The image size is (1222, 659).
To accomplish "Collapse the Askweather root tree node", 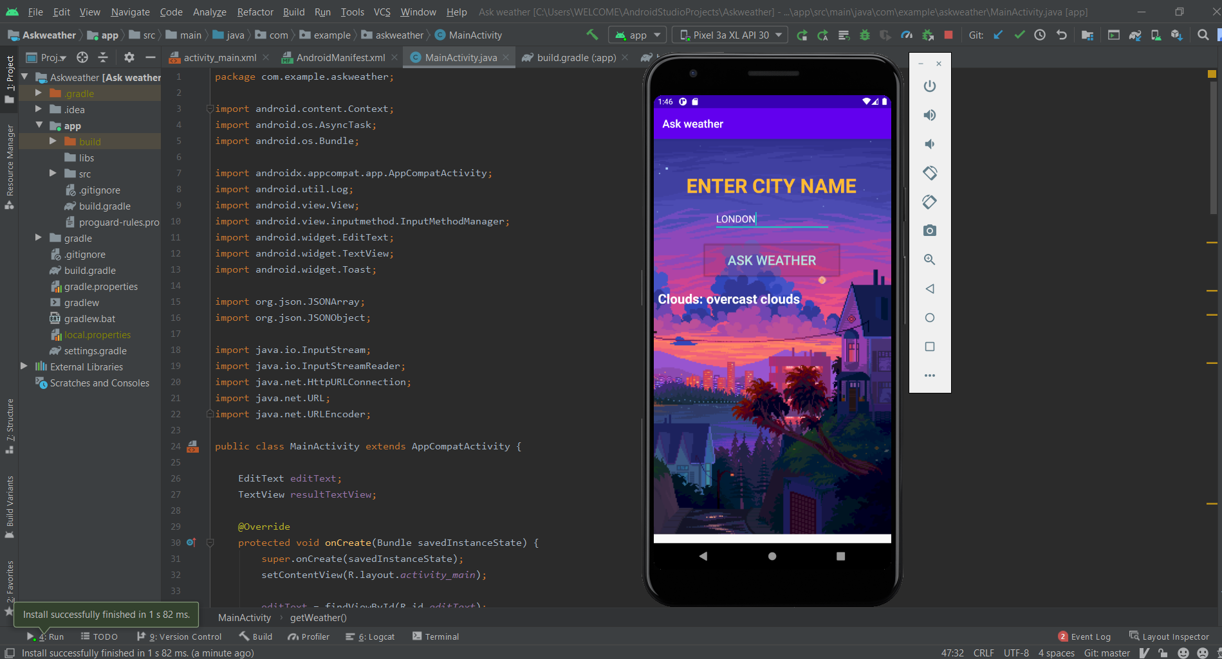I will pyautogui.click(x=25, y=77).
